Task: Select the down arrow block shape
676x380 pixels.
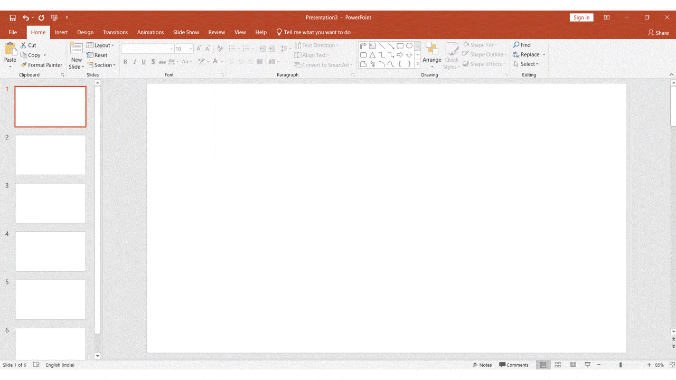Action: 409,55
